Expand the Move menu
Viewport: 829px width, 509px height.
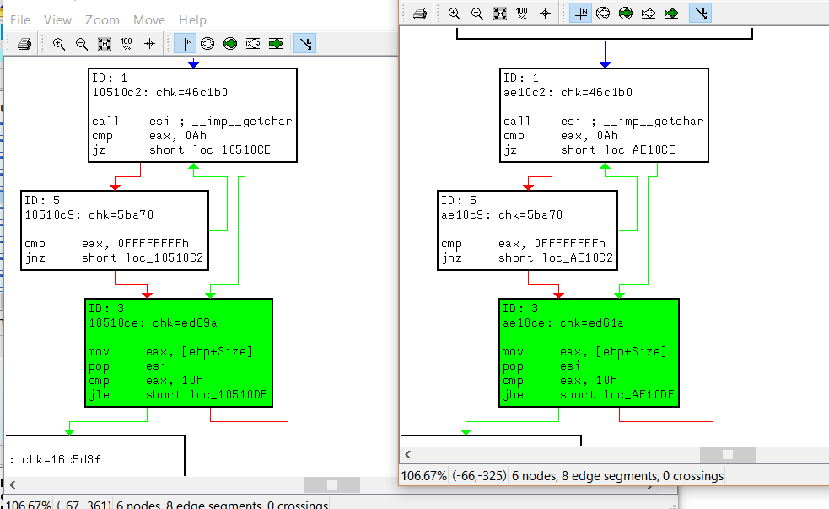(149, 19)
